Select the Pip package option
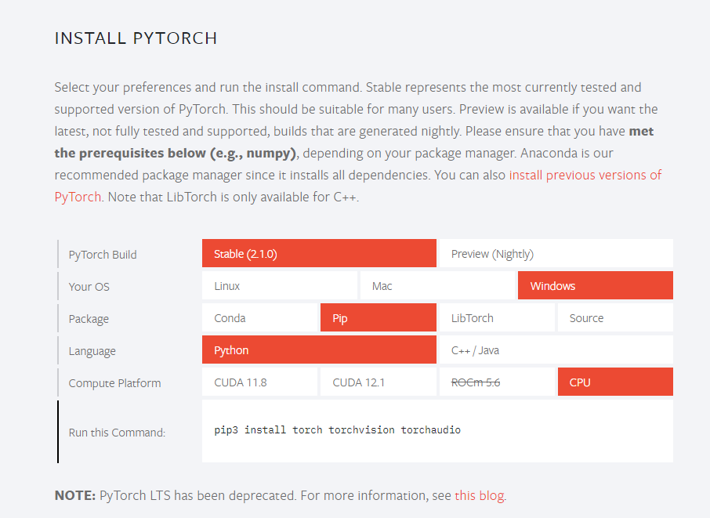 378,318
